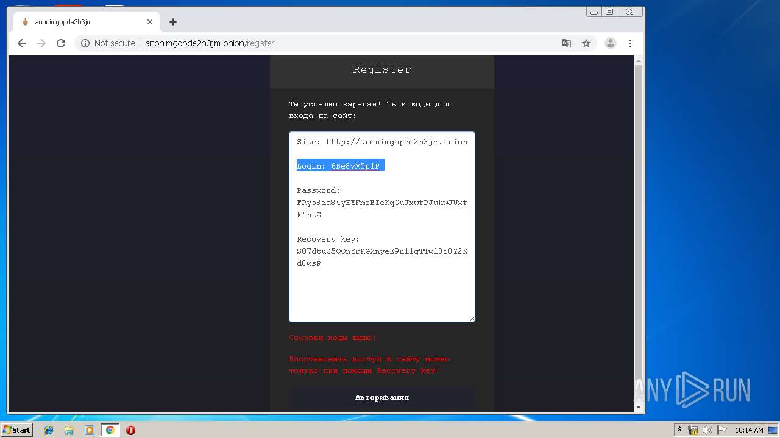Minimize the Chrome window
Image resolution: width=780 pixels, height=438 pixels.
tap(594, 12)
